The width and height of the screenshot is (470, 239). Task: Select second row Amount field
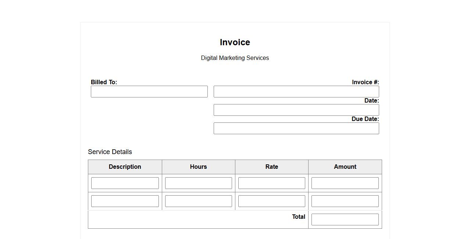click(x=345, y=201)
